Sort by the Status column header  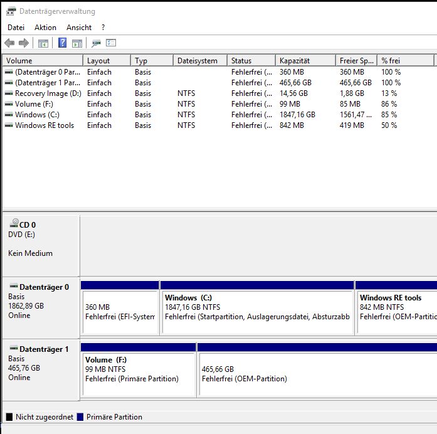point(251,60)
